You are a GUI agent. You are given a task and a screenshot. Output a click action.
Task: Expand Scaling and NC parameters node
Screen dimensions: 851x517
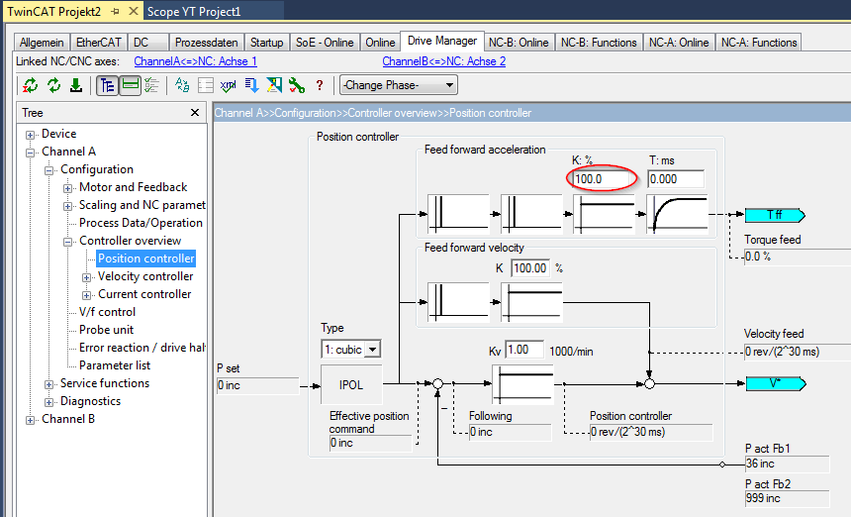point(67,206)
